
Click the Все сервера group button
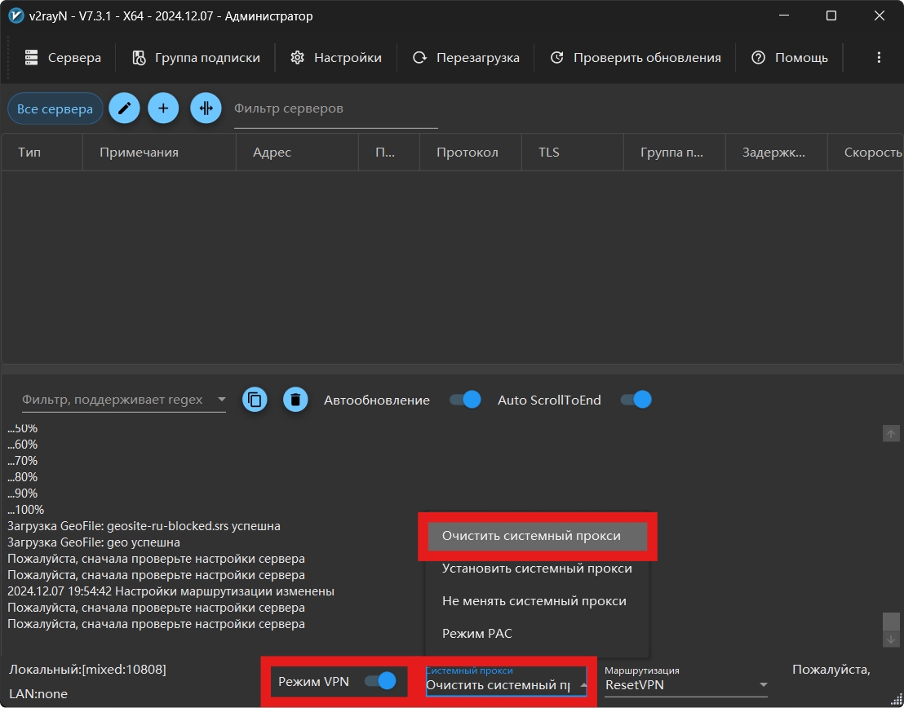click(55, 108)
